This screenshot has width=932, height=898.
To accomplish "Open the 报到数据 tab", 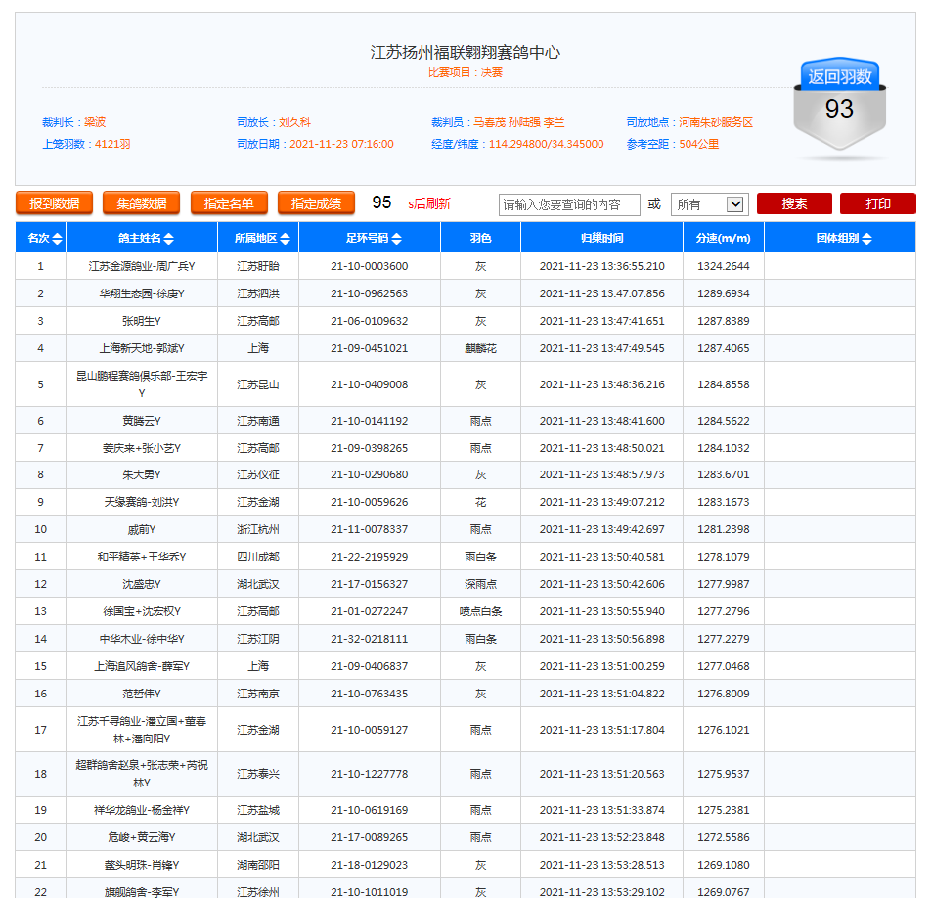I will pyautogui.click(x=54, y=203).
